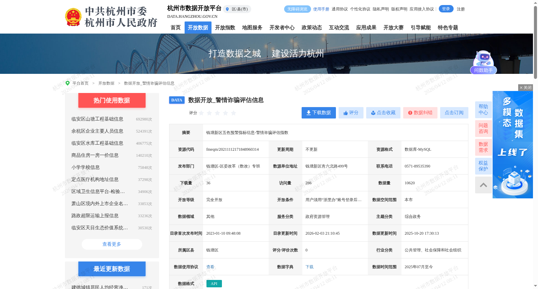Toggle 无障碍浏览 accessibility mode

pos(297,9)
